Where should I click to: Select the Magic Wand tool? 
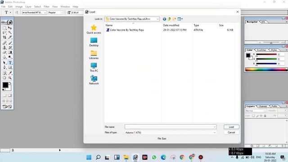tap(10, 32)
